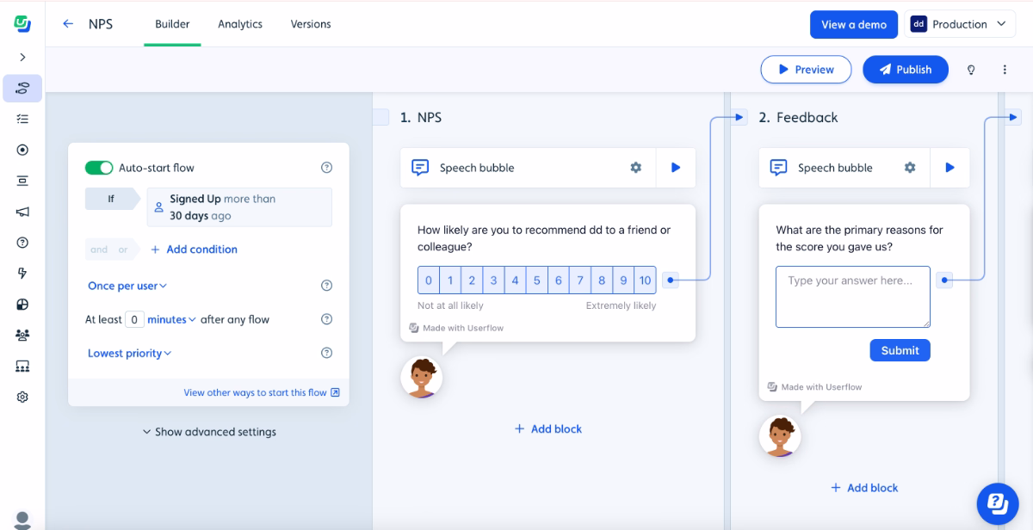Open the Users panel icon in sidebar
Screen dimensions: 1033x530
[22, 335]
